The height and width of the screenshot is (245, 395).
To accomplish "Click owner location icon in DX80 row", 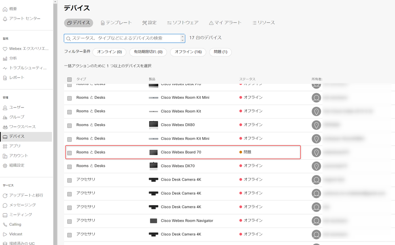I will click(316, 125).
